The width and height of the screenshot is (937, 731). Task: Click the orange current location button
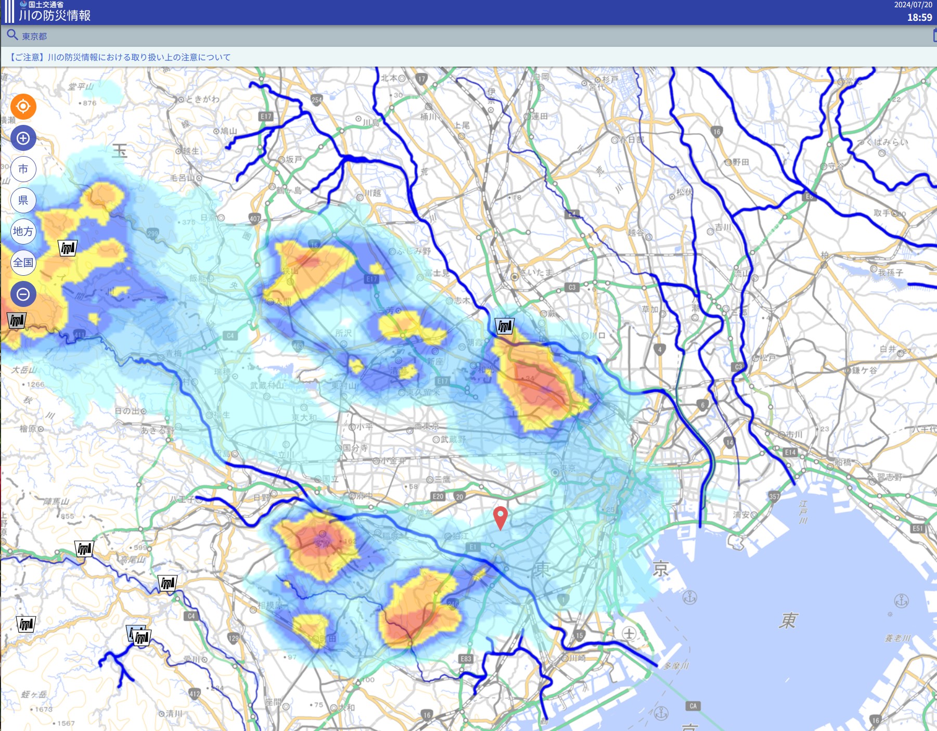tap(23, 107)
